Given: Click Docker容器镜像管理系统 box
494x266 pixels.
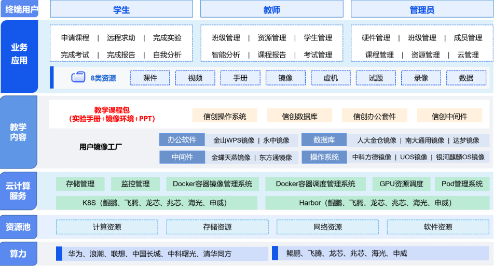Looking at the screenshot, I should (x=212, y=184).
